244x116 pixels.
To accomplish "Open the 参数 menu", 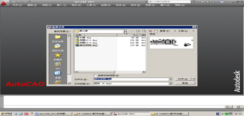I will (x=150, y=5).
